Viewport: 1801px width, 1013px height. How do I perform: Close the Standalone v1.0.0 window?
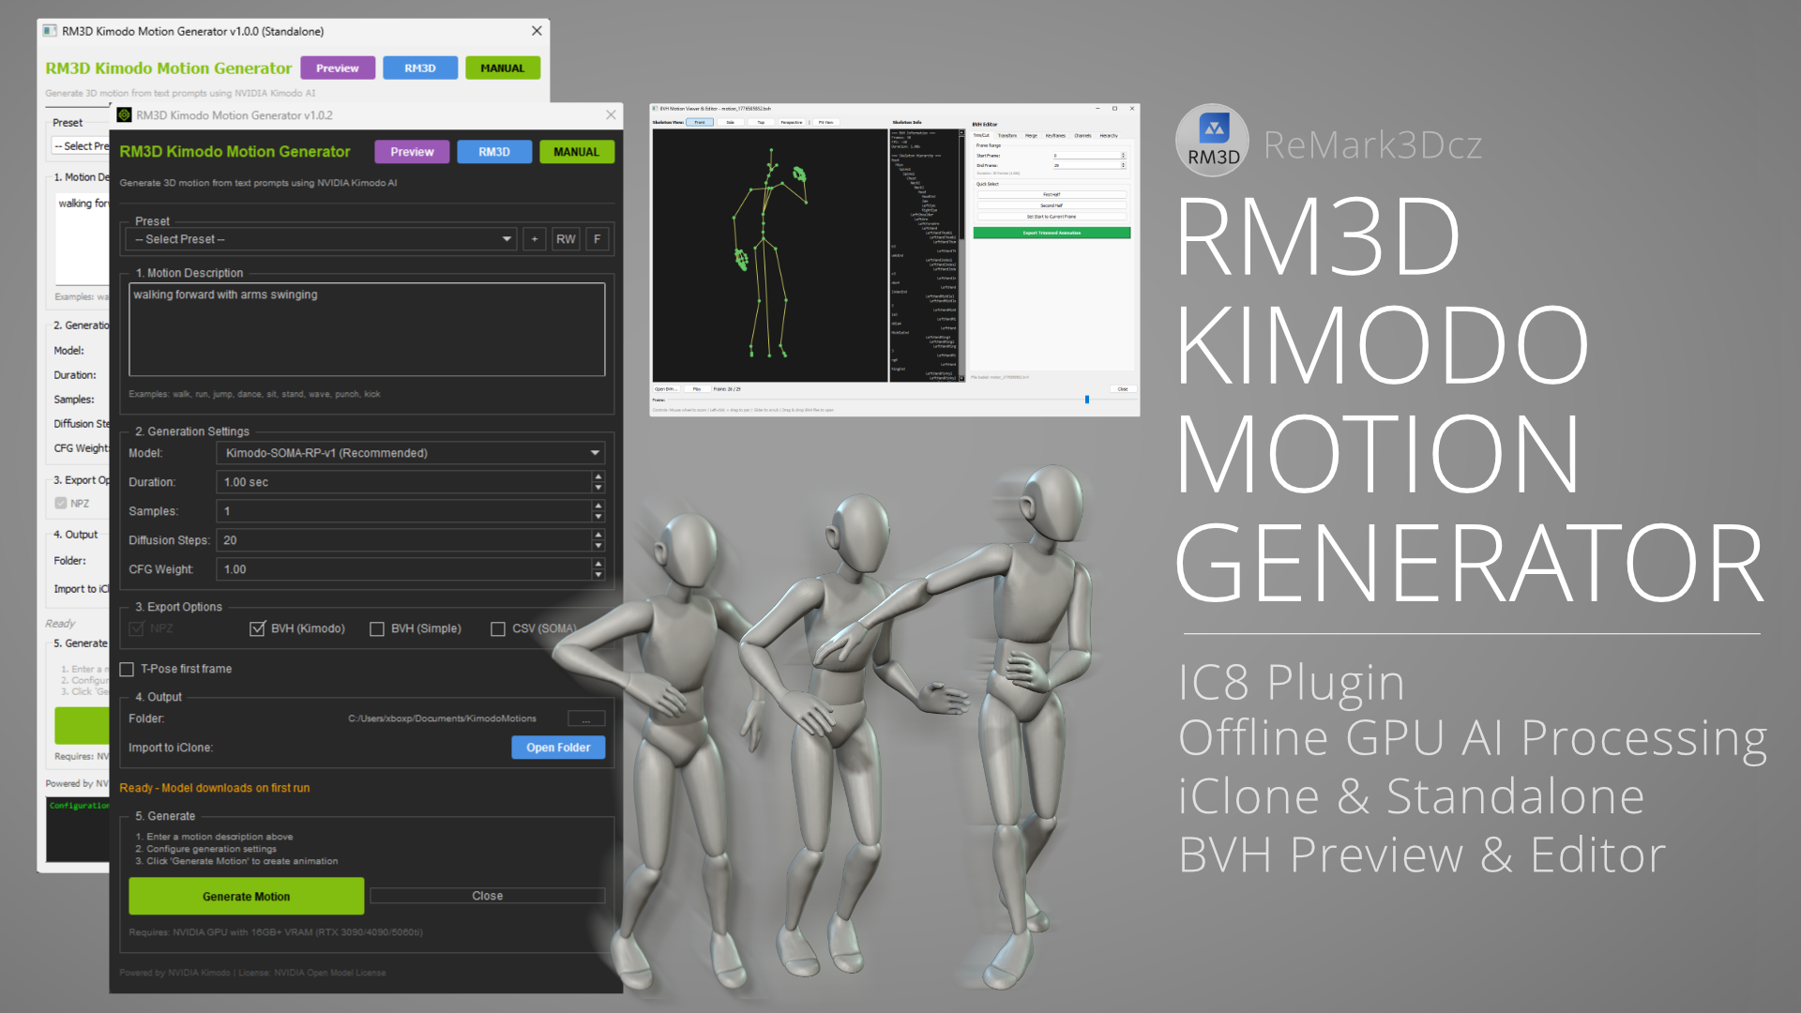(537, 31)
